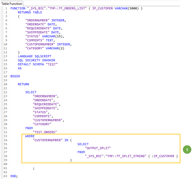Viewport: 193px width, 179px height.
Task: Select the Table Function tab
Action: 12,3
